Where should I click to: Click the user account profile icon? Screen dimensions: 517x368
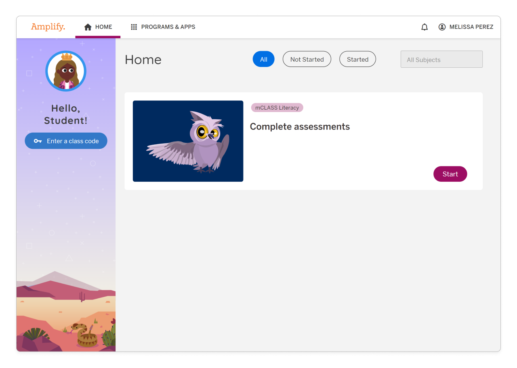pos(442,27)
